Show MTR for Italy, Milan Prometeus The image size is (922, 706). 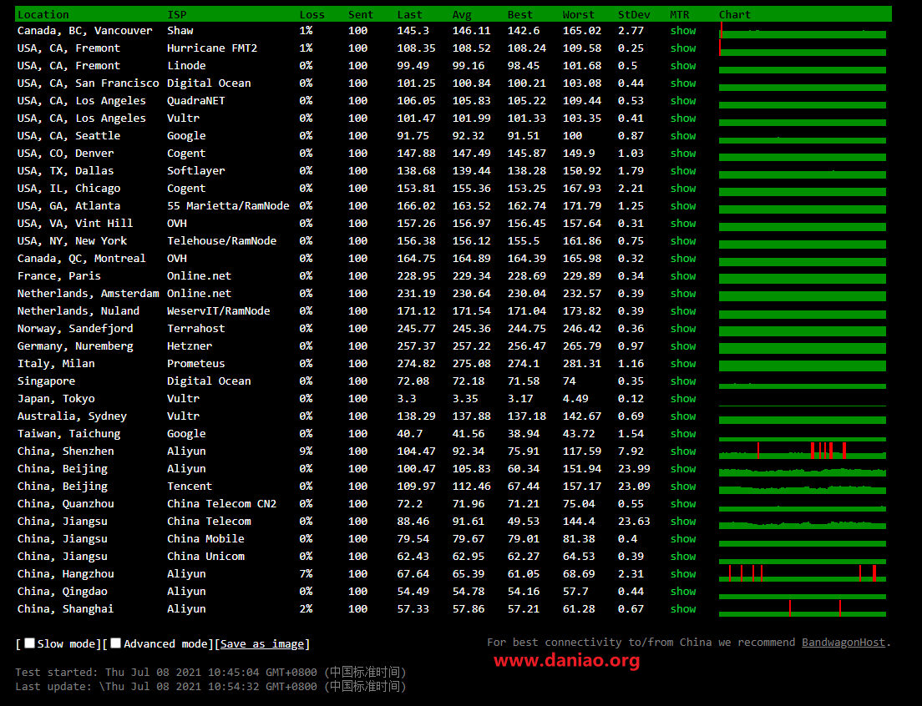click(682, 364)
